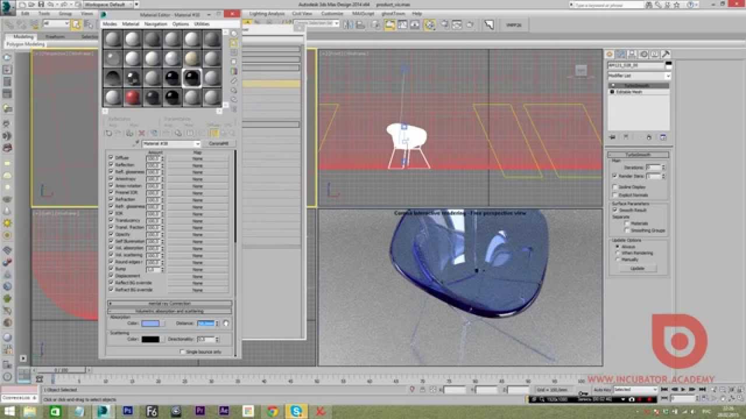Screen dimensions: 746x419
Task: Open the Material menu in Material Editor
Action: click(131, 24)
